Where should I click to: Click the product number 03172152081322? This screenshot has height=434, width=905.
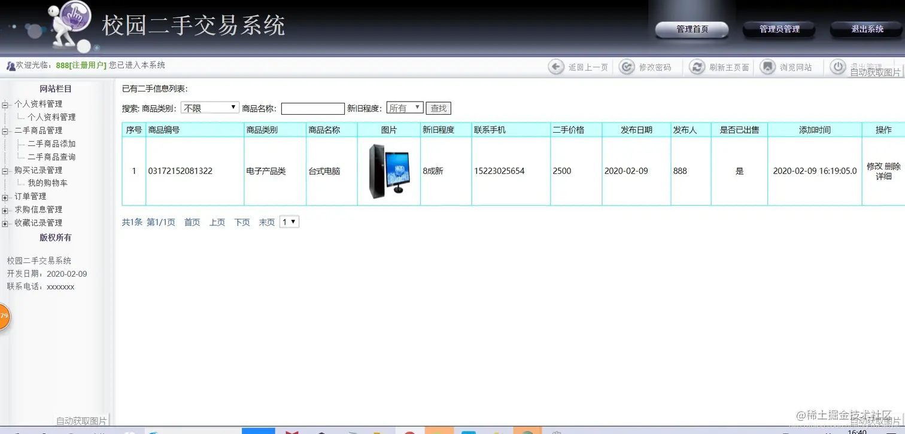coord(180,171)
